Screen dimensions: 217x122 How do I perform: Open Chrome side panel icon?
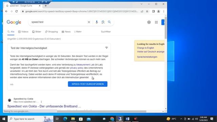pos(153,11)
